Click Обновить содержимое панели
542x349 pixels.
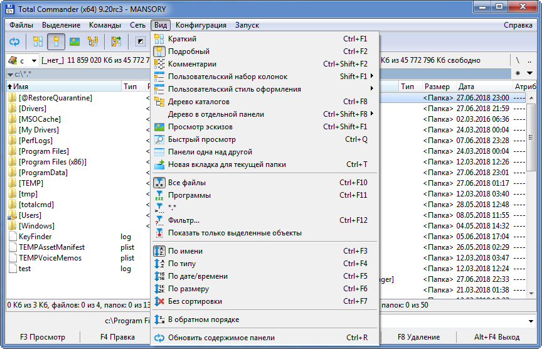pos(265,338)
